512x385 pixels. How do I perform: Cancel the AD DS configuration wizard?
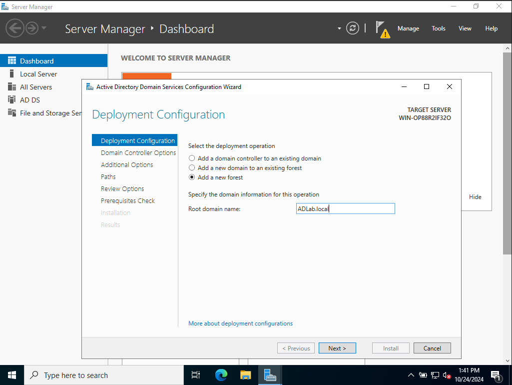[432, 348]
